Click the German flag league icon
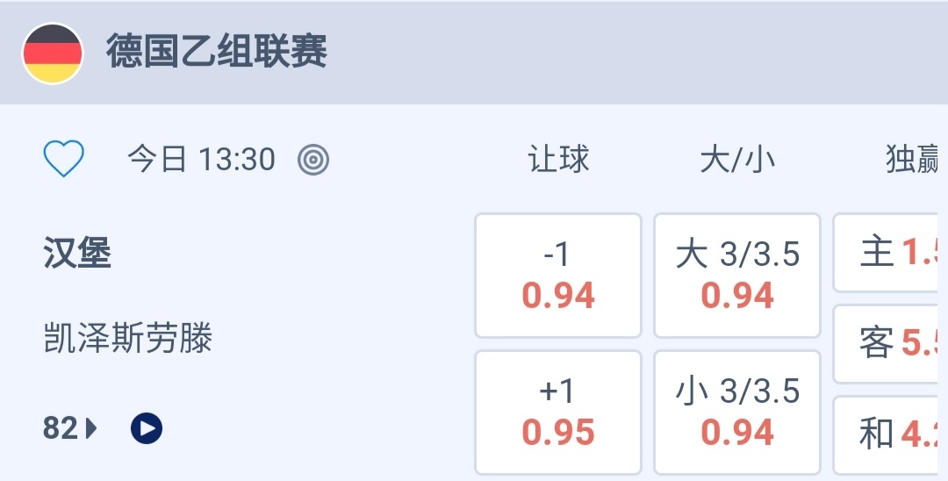948x481 pixels. pos(53,54)
